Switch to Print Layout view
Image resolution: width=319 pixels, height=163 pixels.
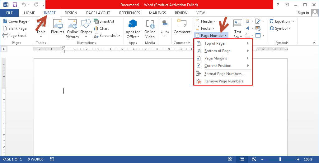click(242, 159)
